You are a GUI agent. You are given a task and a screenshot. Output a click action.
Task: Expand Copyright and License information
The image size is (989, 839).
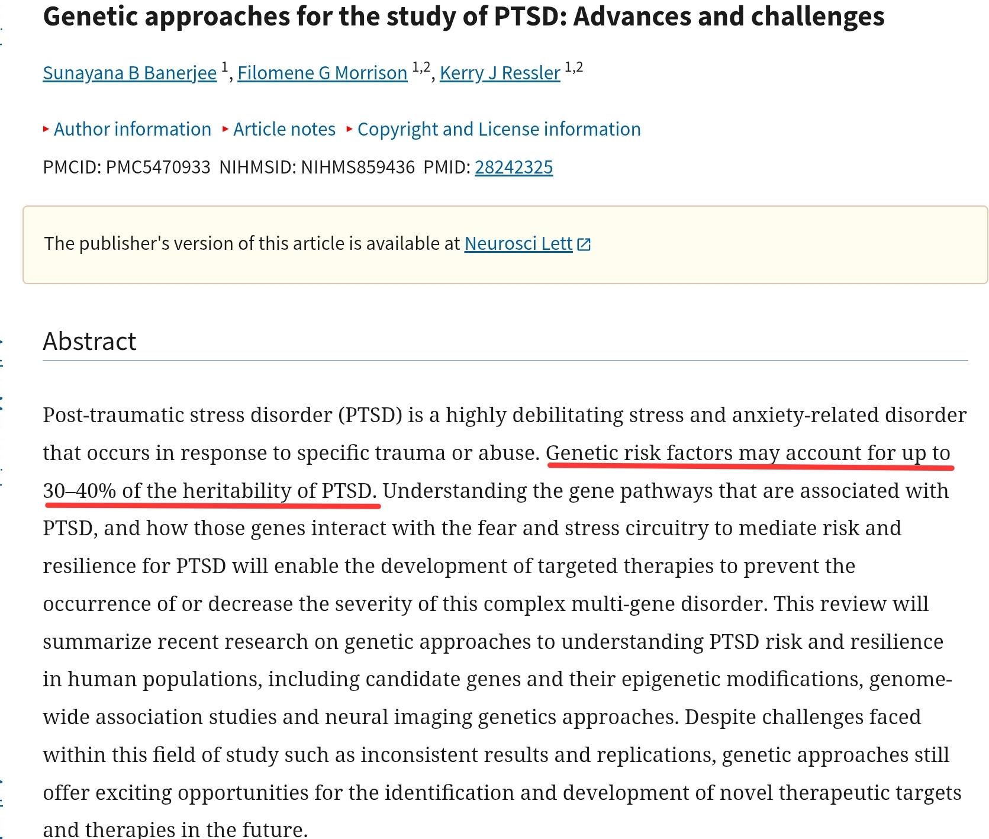coord(498,129)
